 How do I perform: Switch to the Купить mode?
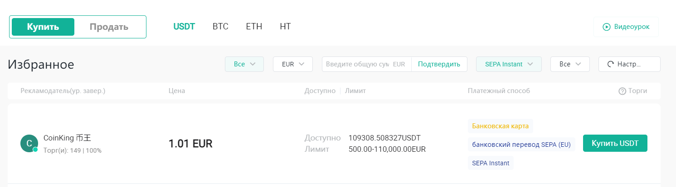43,27
